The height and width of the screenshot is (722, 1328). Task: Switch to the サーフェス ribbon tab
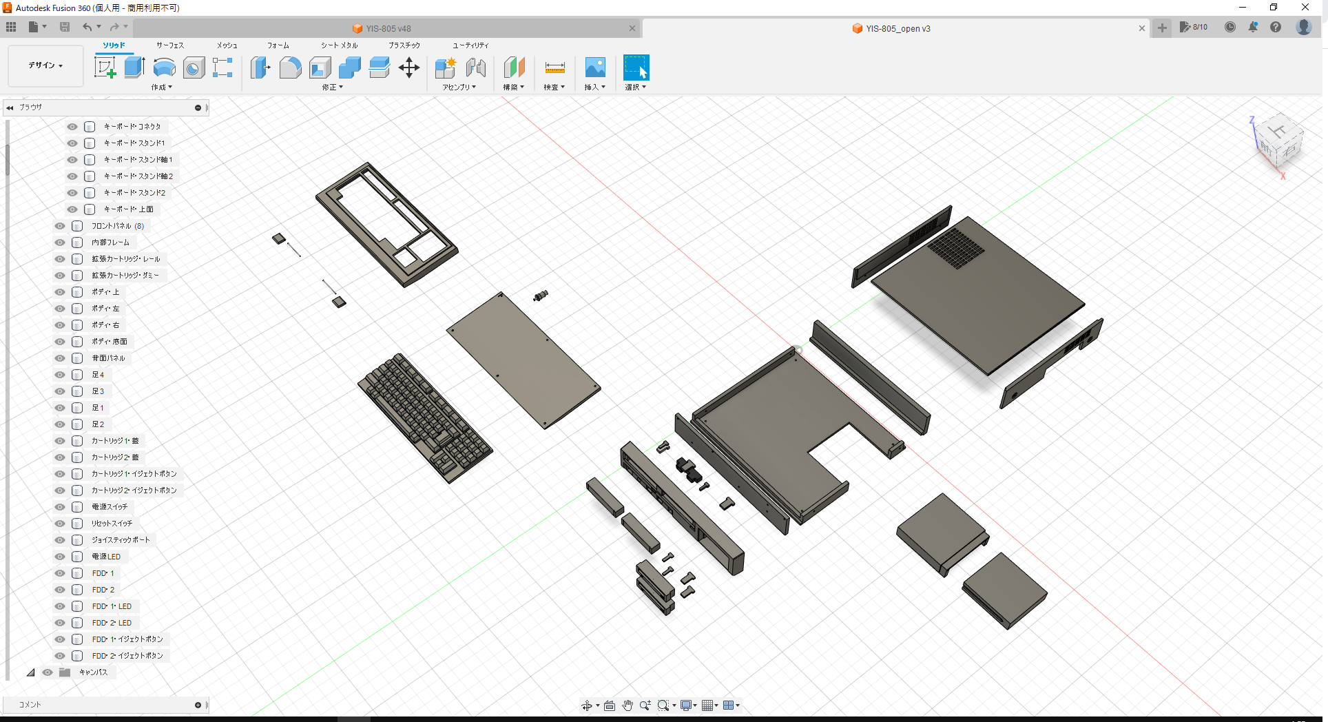point(169,45)
